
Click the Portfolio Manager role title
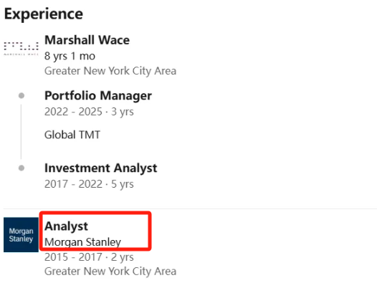(98, 96)
